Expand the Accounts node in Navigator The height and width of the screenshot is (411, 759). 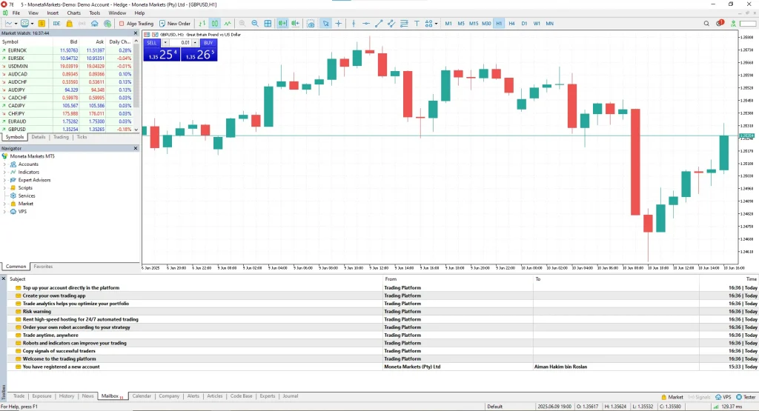[x=5, y=164]
